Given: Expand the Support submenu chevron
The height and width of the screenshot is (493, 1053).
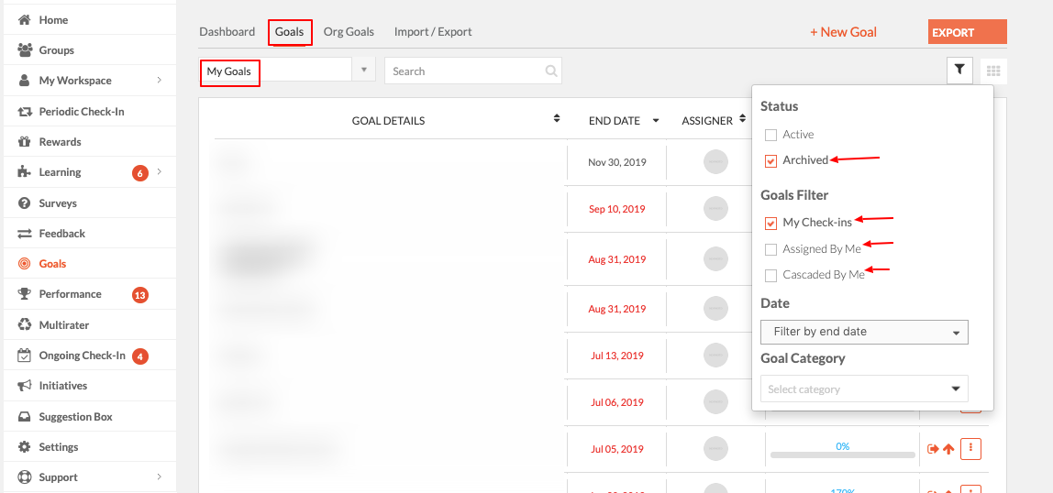Looking at the screenshot, I should (x=160, y=477).
